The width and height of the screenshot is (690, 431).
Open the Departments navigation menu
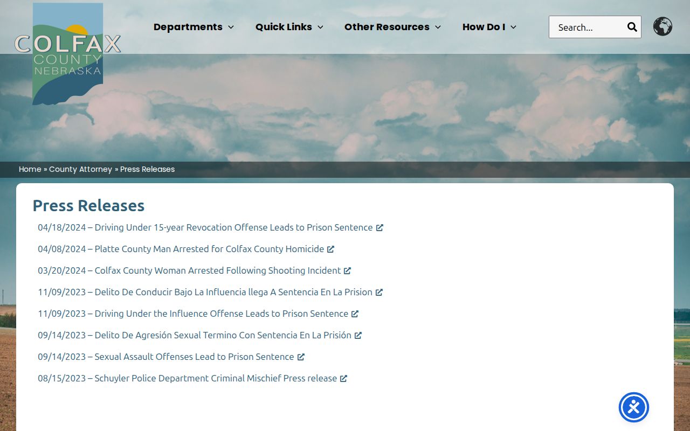194,27
